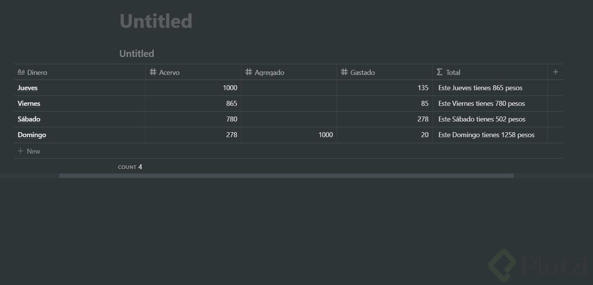Click the text icon beside Dinero

(21, 72)
